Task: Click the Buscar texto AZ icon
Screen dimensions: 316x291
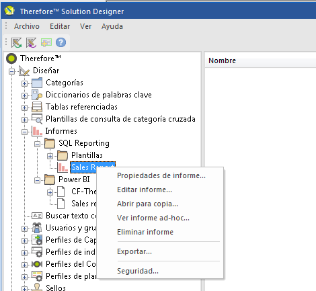Action: pos(37,216)
